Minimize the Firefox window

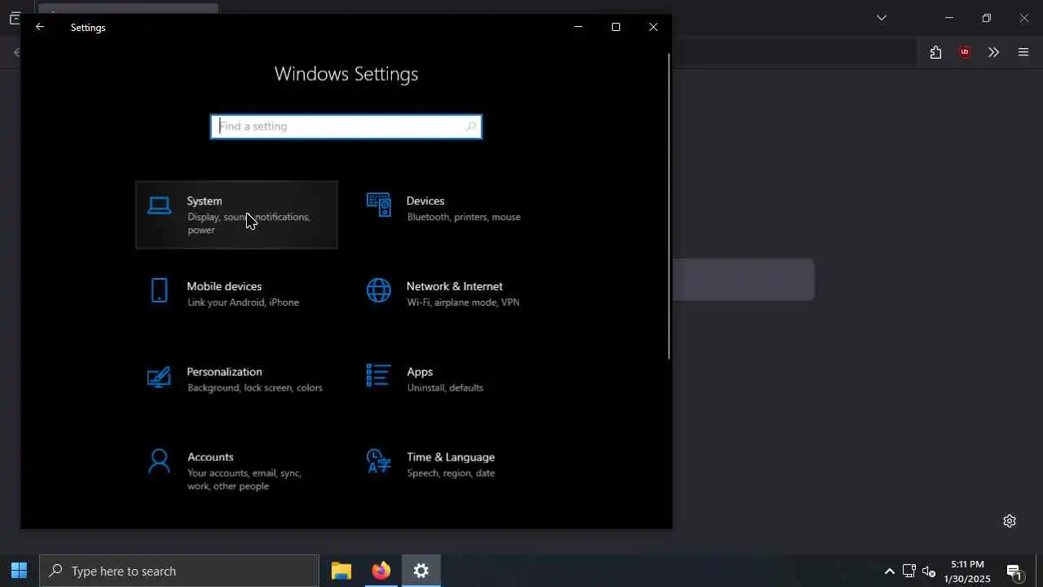click(x=949, y=17)
